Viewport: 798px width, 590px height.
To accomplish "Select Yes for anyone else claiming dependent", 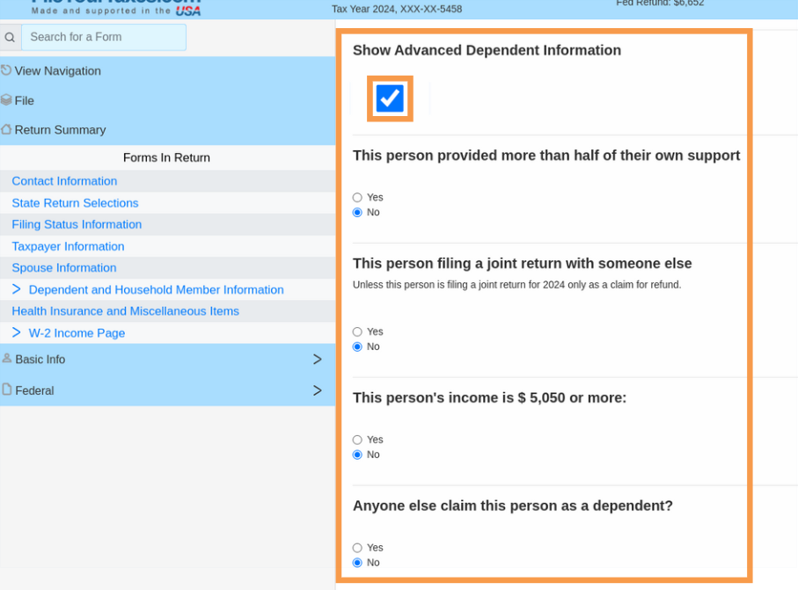I will click(357, 548).
